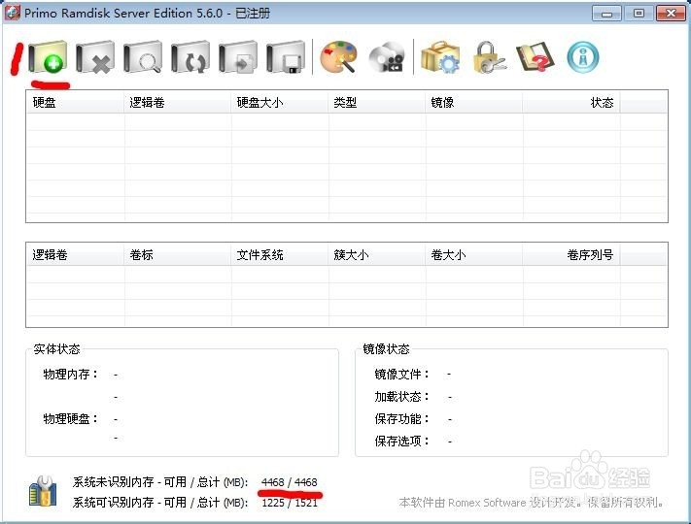
Task: Click the 状态 column header
Action: [571, 103]
